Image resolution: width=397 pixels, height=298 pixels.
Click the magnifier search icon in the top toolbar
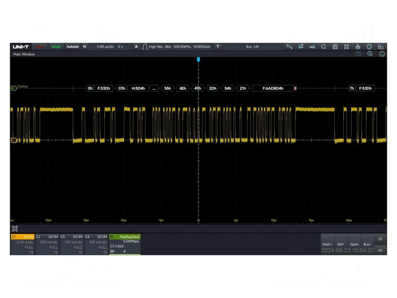324,47
